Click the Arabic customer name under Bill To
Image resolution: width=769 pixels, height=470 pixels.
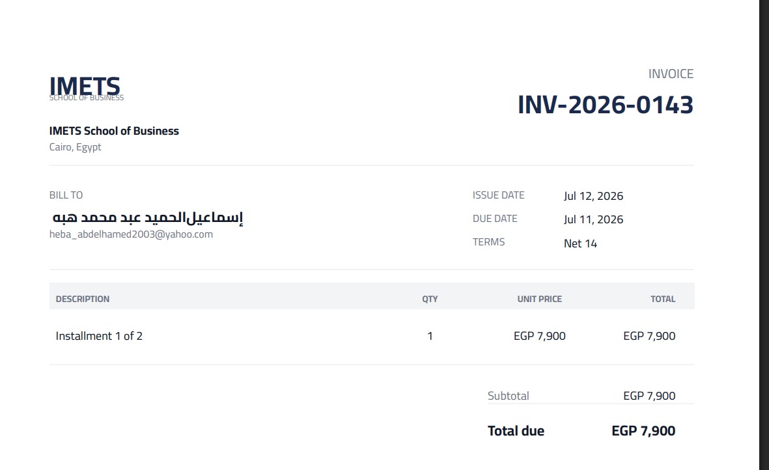point(148,217)
